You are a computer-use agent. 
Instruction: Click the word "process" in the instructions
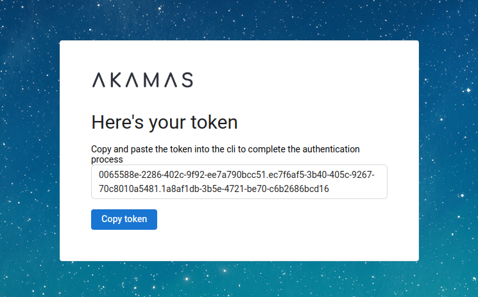107,159
